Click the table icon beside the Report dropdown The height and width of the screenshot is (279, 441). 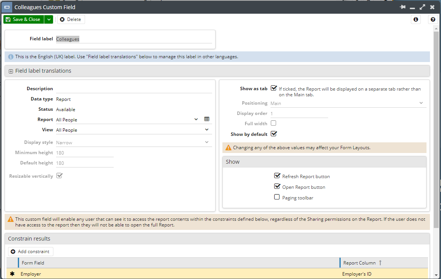point(207,119)
